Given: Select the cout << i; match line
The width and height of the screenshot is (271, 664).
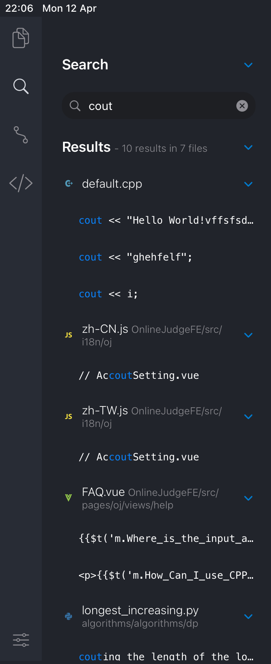Looking at the screenshot, I should click(x=108, y=294).
